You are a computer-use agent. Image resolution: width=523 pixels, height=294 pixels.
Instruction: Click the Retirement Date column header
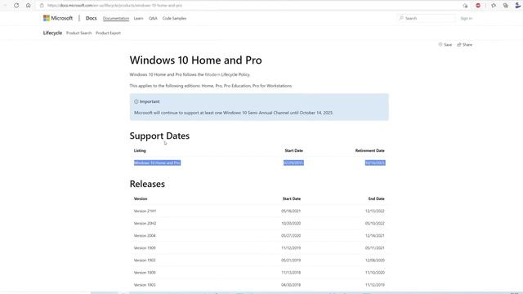click(x=370, y=150)
